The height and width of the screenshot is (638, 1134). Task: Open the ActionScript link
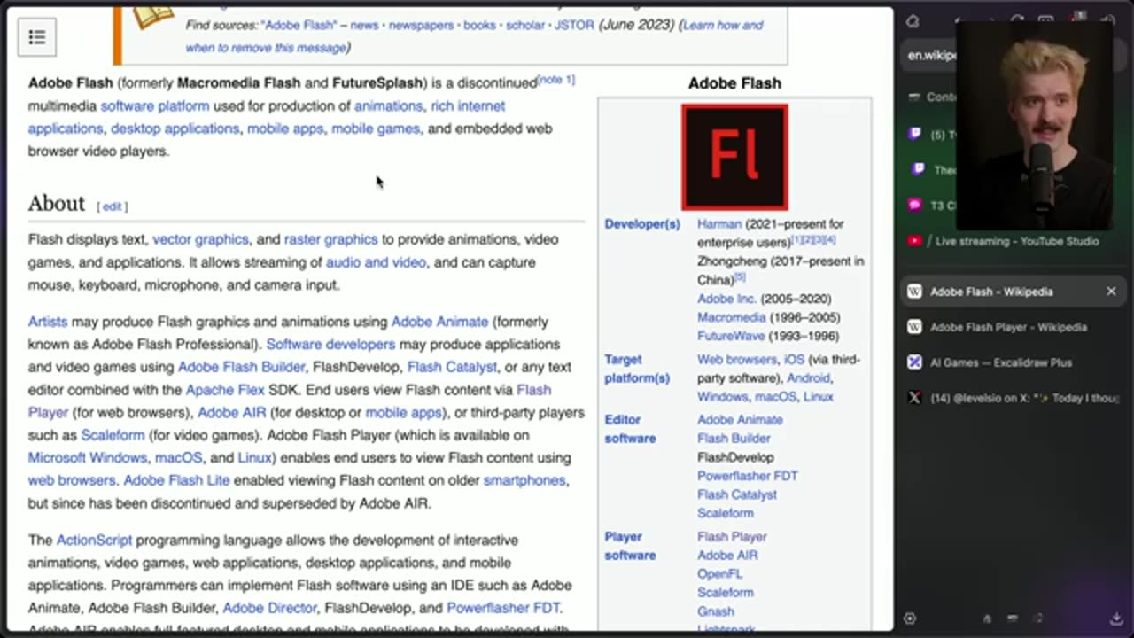pyautogui.click(x=94, y=540)
